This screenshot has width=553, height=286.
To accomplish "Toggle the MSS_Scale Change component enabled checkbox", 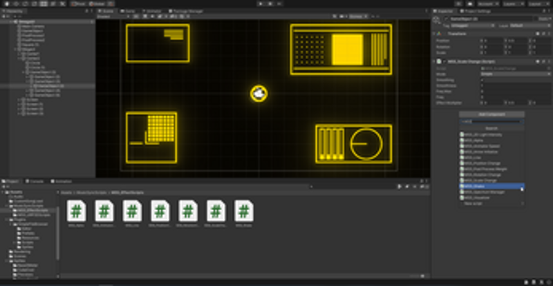I will (444, 61).
